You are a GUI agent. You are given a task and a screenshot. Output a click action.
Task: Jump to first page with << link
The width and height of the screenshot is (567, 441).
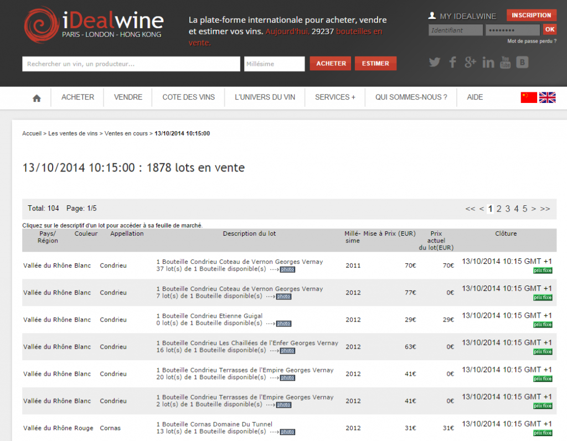coord(470,209)
